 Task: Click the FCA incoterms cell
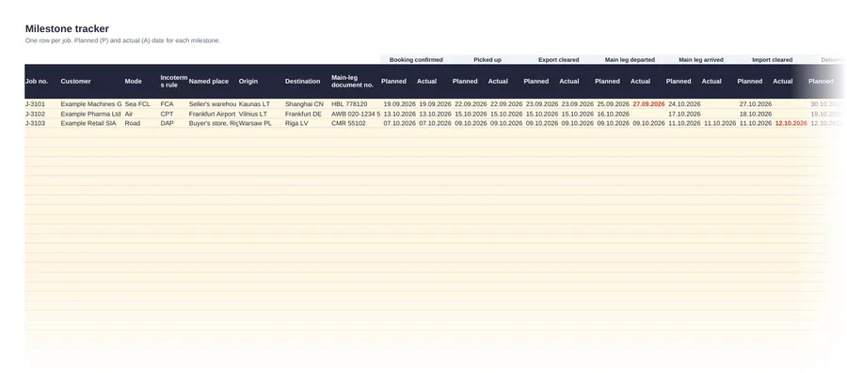167,104
